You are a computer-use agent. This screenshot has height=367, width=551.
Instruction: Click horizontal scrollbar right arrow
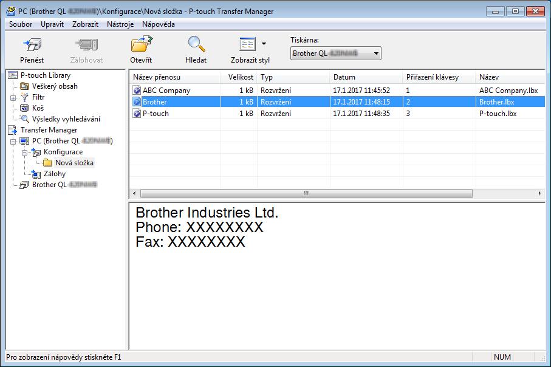pyautogui.click(x=540, y=193)
